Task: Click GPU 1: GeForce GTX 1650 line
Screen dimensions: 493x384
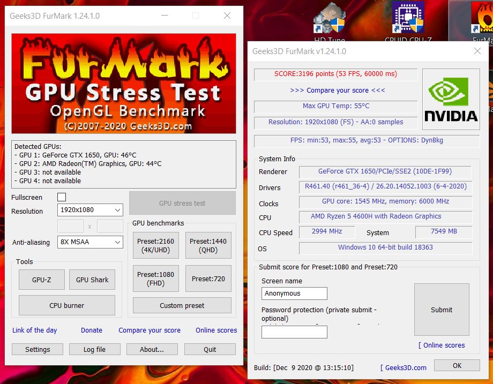Action: coord(76,155)
